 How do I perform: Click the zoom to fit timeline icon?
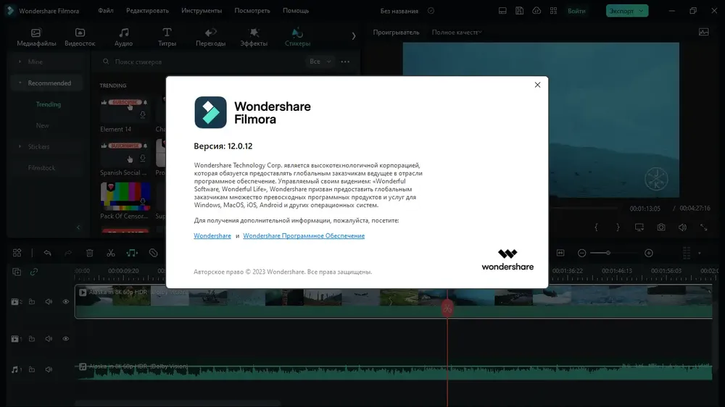(x=560, y=253)
